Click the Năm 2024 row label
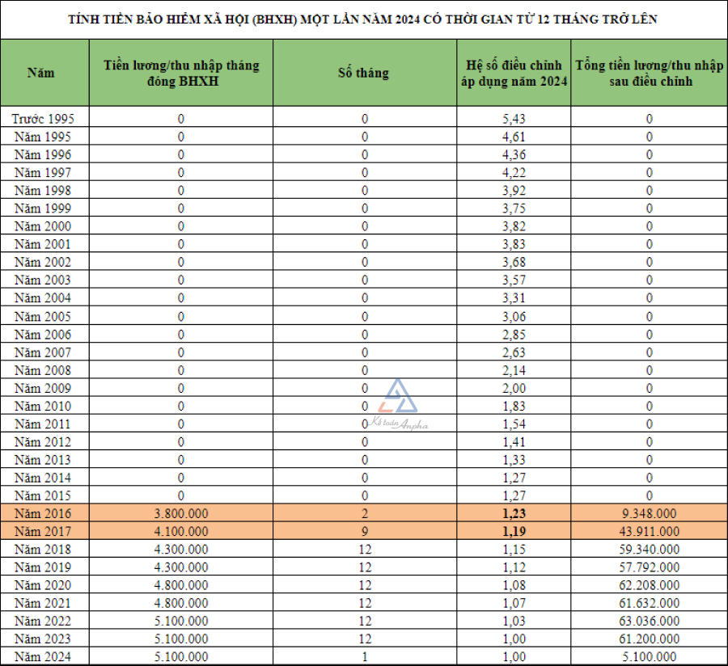Image resolution: width=728 pixels, height=666 pixels. pos(43,657)
